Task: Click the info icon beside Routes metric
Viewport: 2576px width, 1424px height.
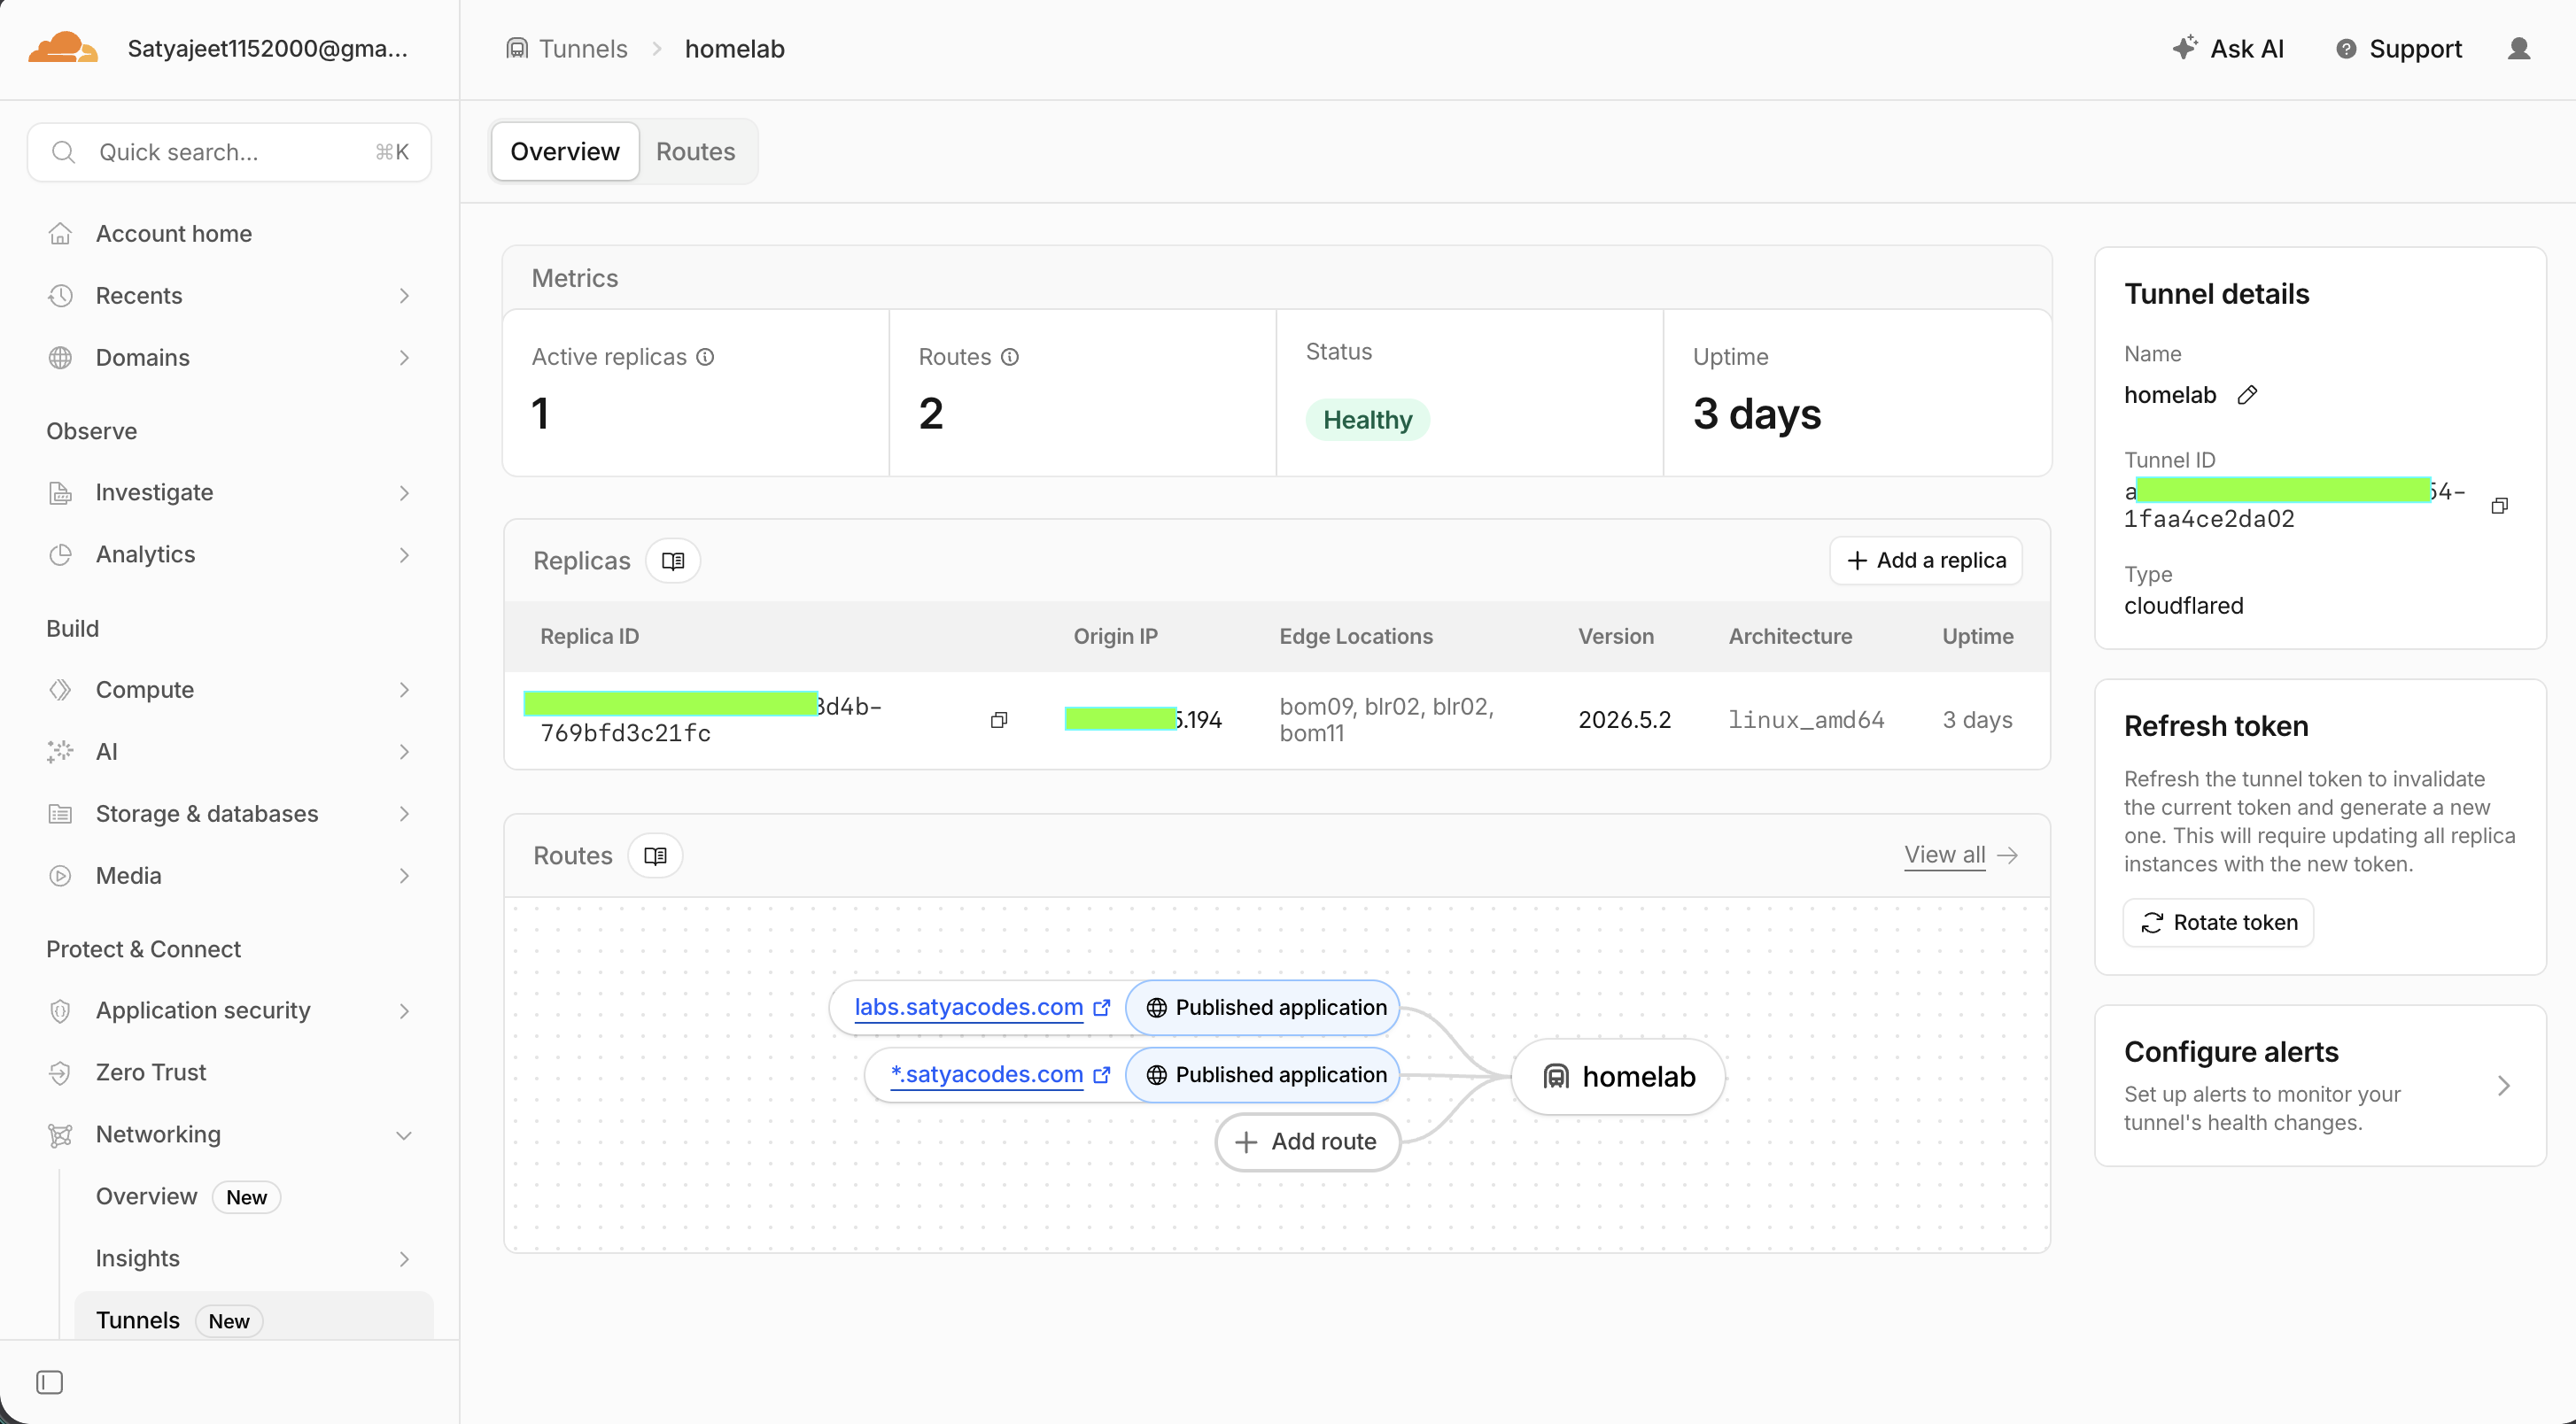Action: pyautogui.click(x=1010, y=357)
